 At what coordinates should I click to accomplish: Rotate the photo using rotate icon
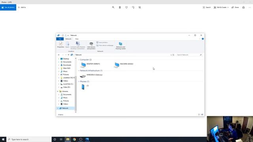[133, 7]
